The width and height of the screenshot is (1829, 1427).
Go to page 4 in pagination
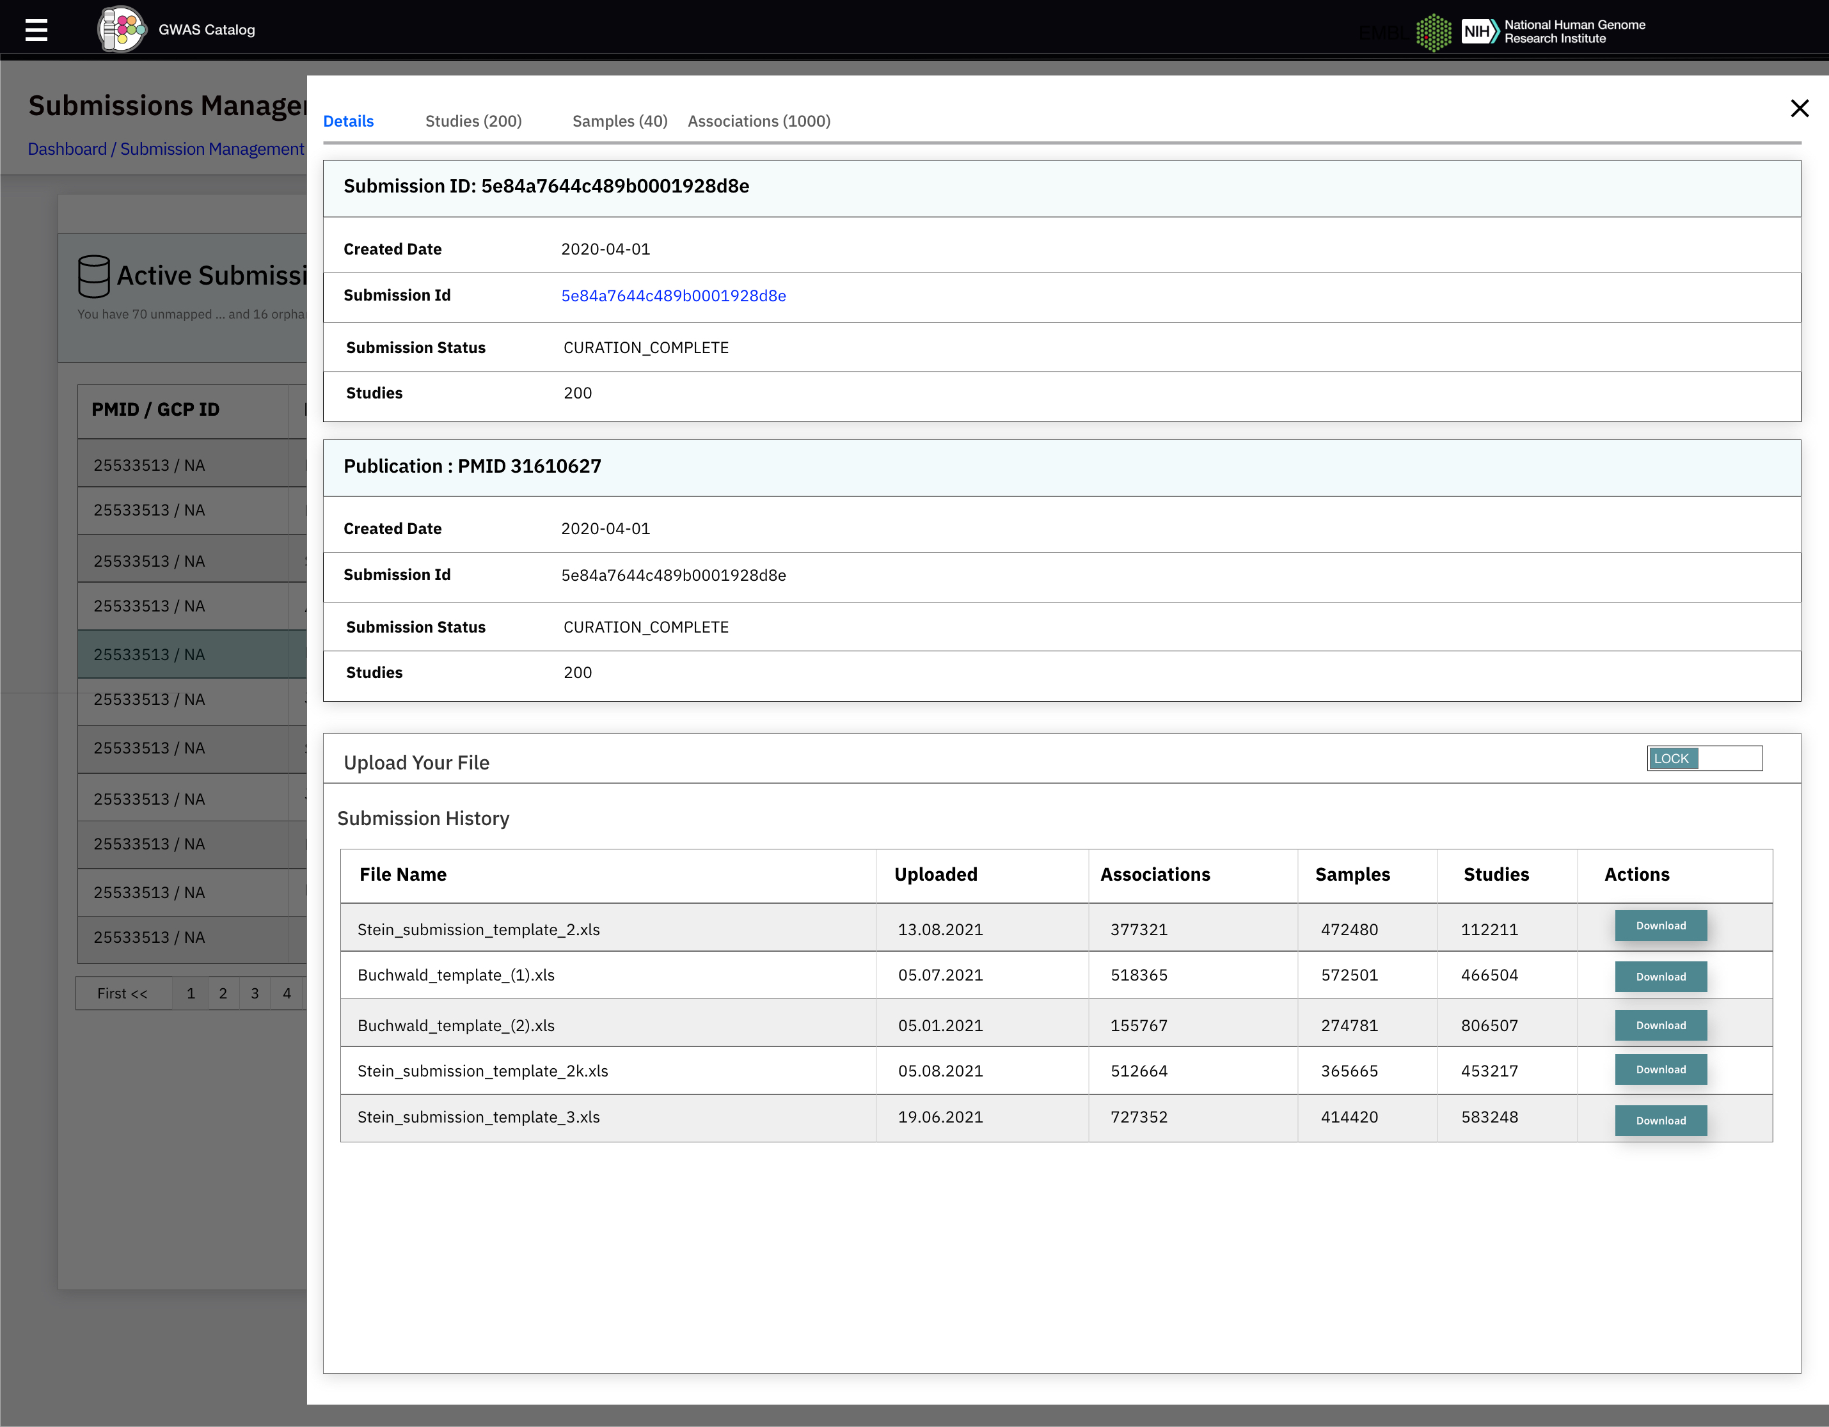(x=287, y=993)
